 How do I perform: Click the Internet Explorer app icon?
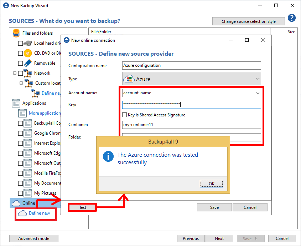(x=28, y=143)
